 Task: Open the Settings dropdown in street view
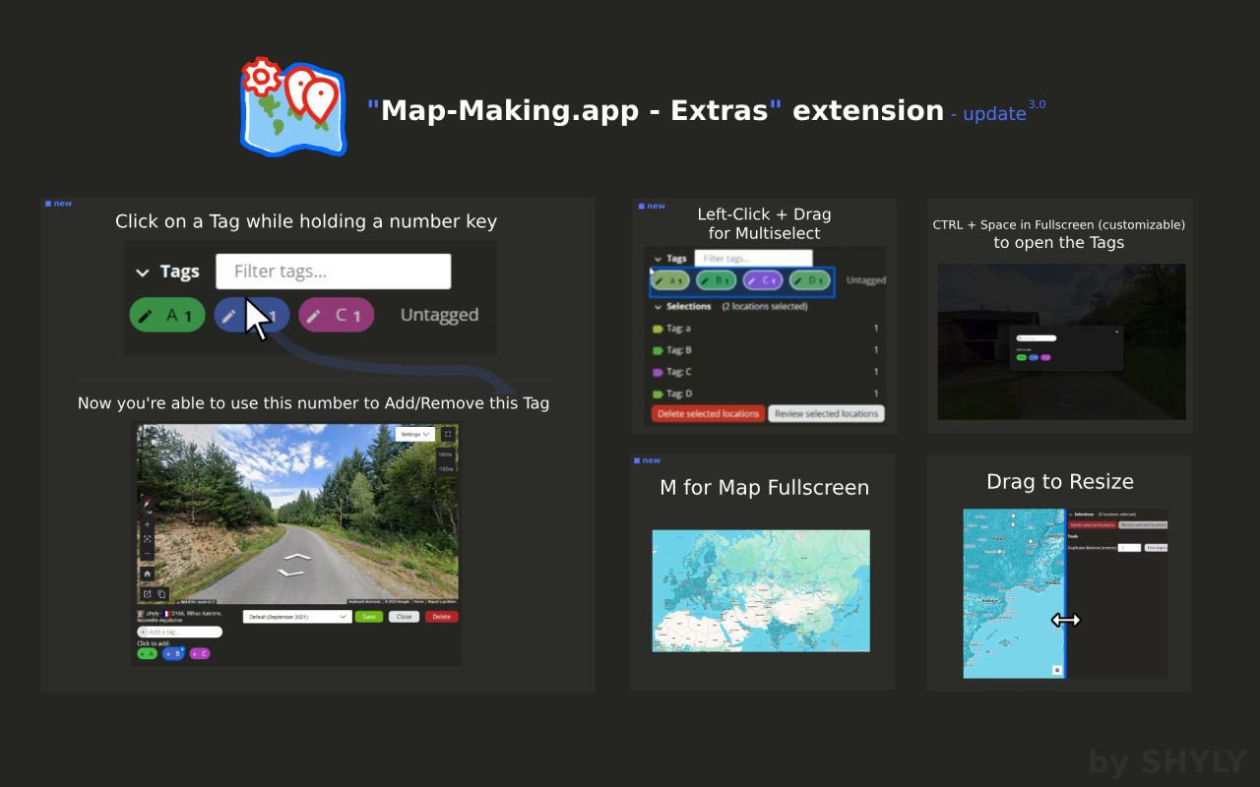[415, 434]
